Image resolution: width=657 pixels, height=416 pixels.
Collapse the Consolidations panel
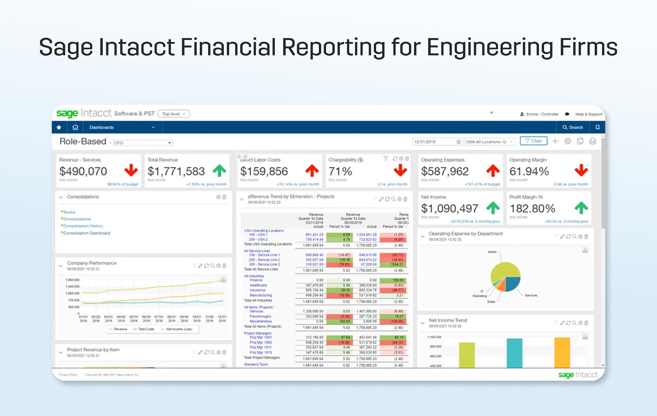tap(61, 197)
